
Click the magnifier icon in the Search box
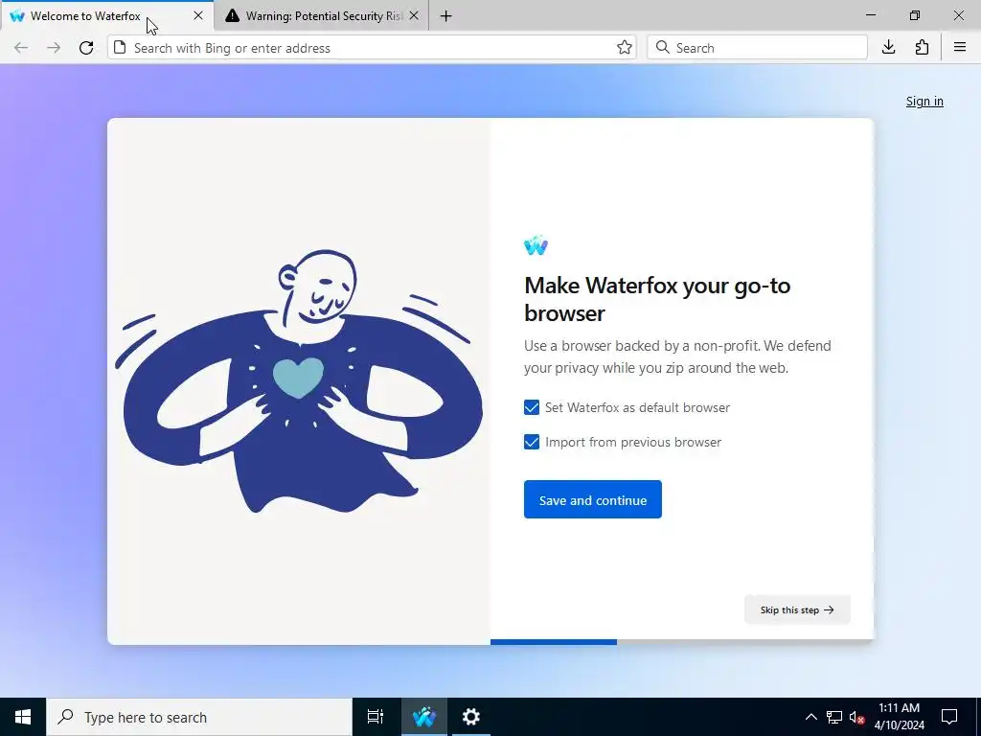point(663,48)
